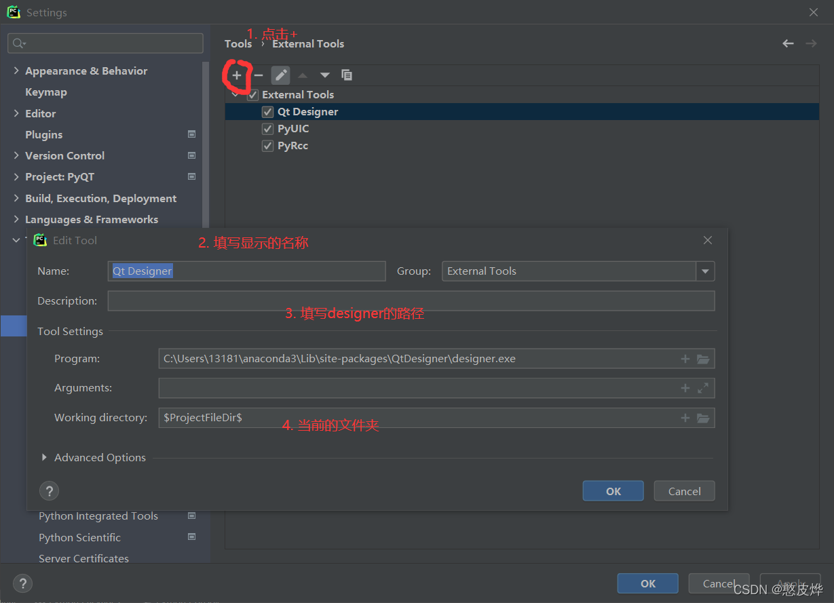Select PyUIC tool row

[522, 129]
